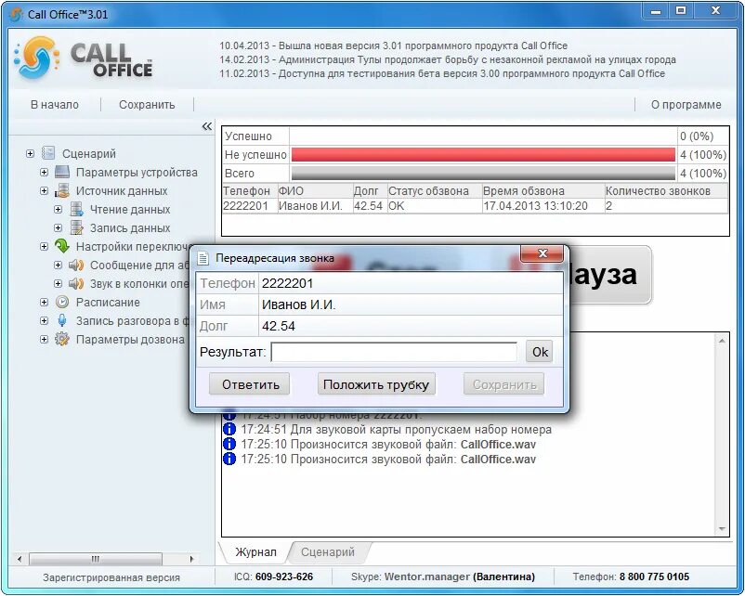This screenshot has width=745, height=596.
Task: Confirm result with Ok button
Action: 540,352
